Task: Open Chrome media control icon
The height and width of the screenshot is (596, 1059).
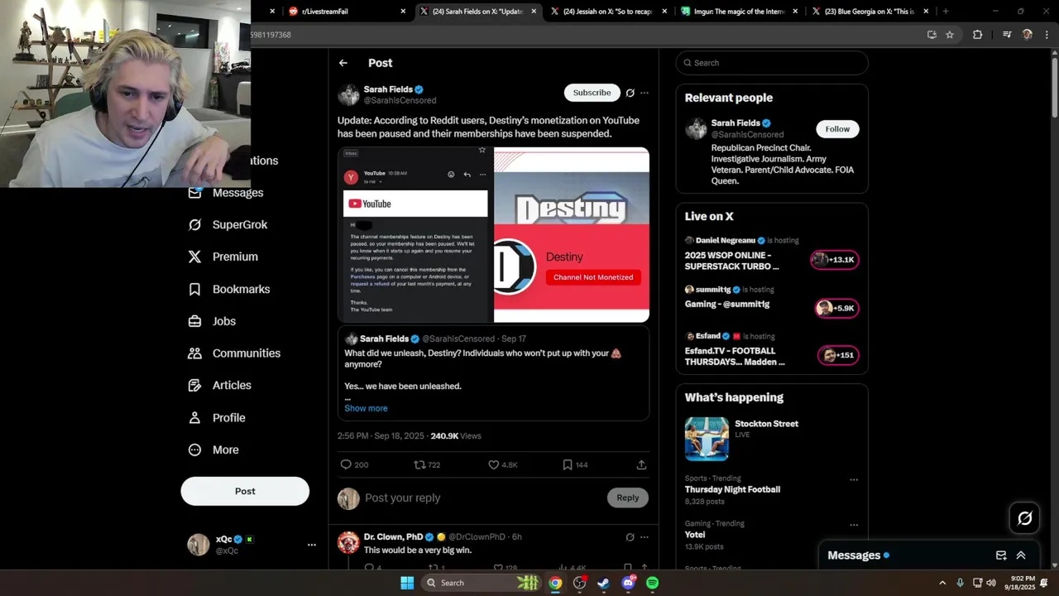Action: [1007, 35]
